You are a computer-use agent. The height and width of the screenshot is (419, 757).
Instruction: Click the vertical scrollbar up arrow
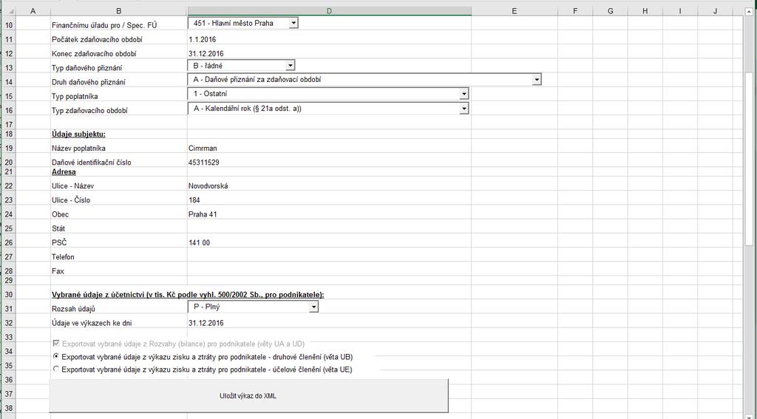coord(750,10)
